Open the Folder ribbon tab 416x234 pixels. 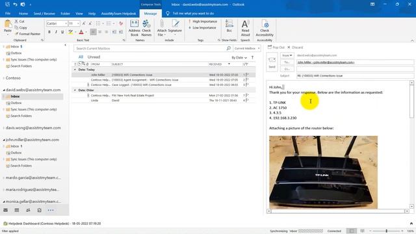click(x=65, y=13)
